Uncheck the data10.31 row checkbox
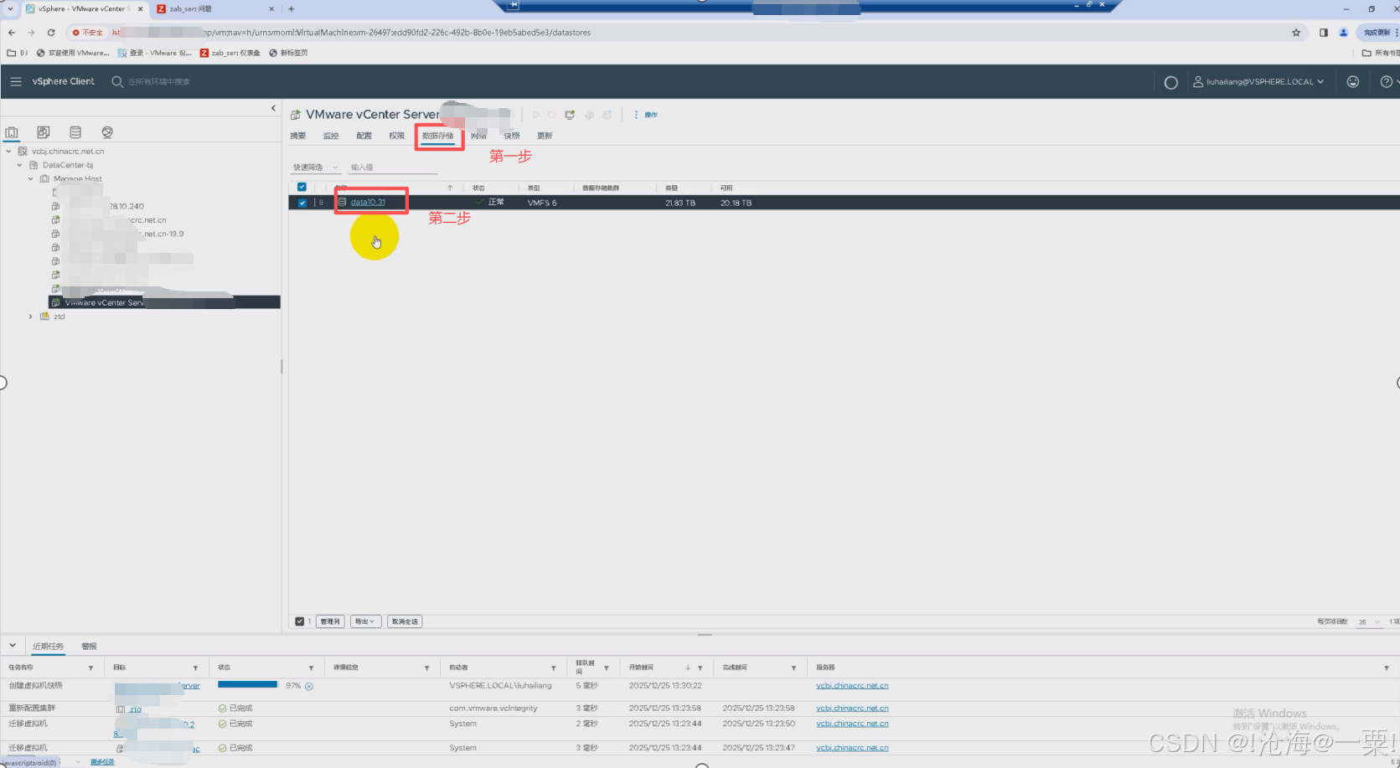Screen dimensions: 1400x768 (302, 203)
